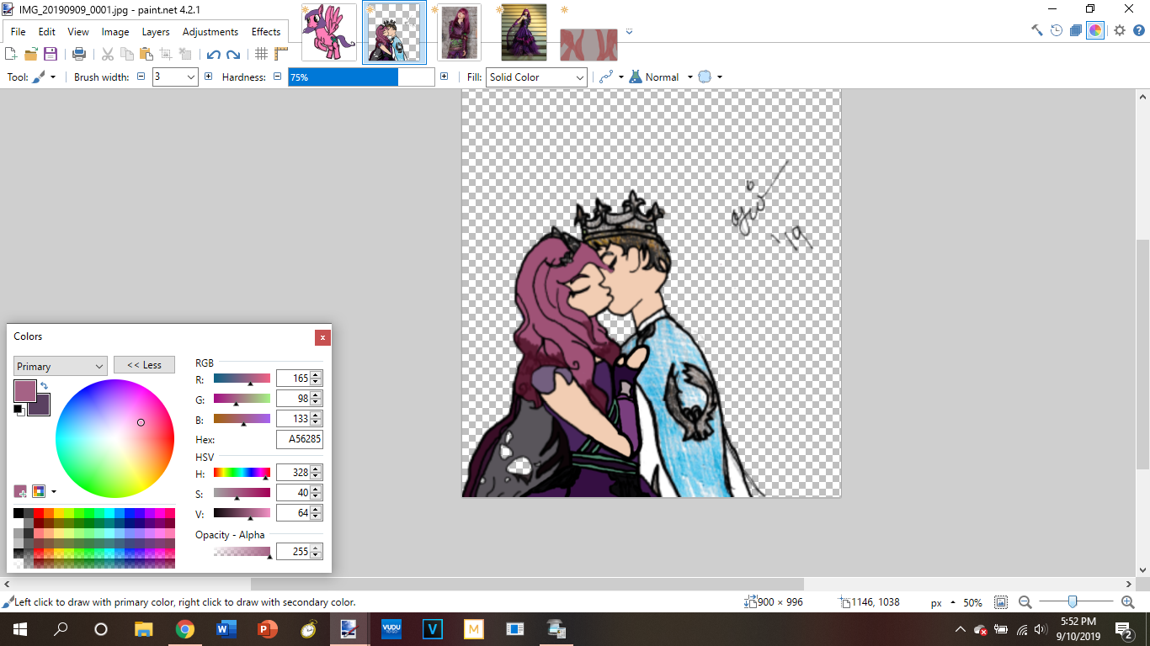Open the Fill Solid Color dropdown
The height and width of the screenshot is (646, 1150).
click(536, 77)
